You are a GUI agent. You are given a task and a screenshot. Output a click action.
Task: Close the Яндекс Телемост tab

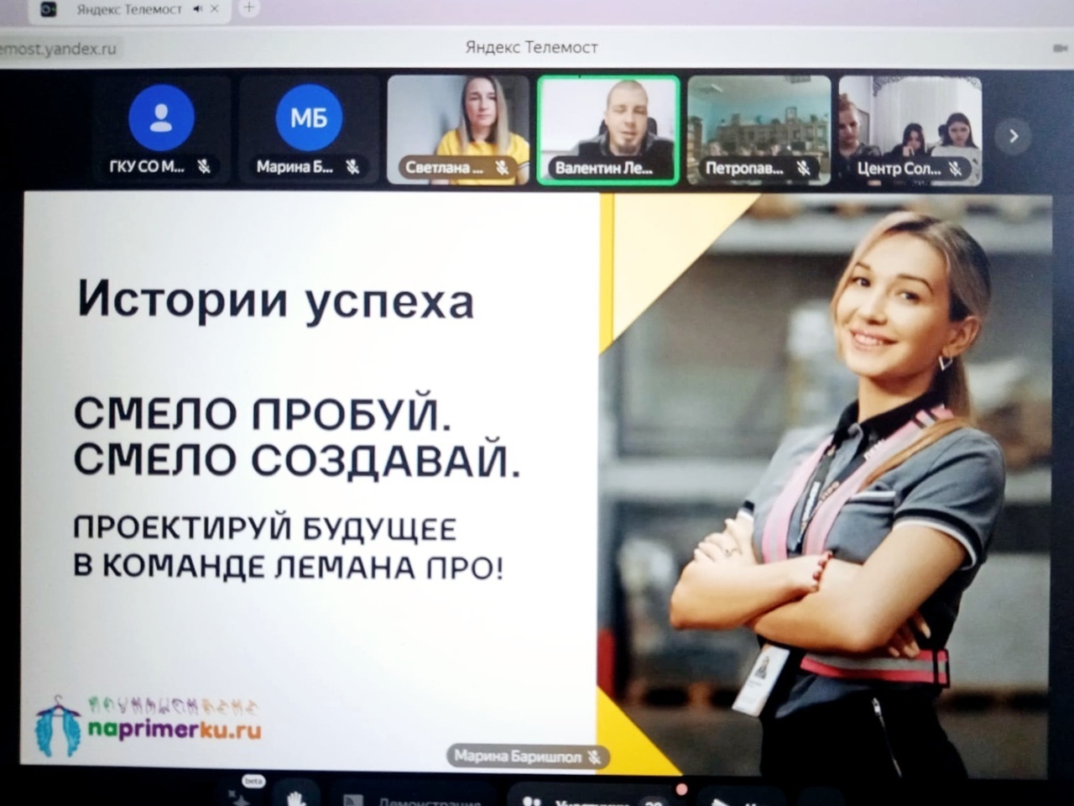point(215,9)
